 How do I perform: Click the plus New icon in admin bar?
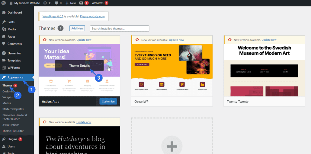[67, 3]
